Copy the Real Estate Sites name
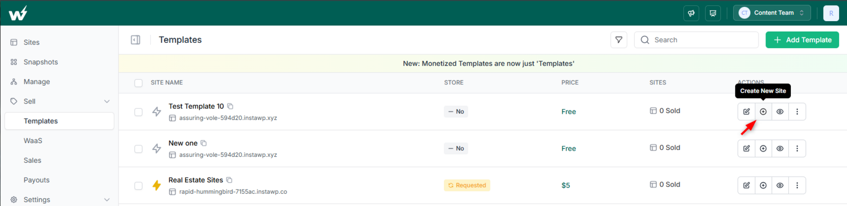This screenshot has height=206, width=847. pyautogui.click(x=229, y=180)
